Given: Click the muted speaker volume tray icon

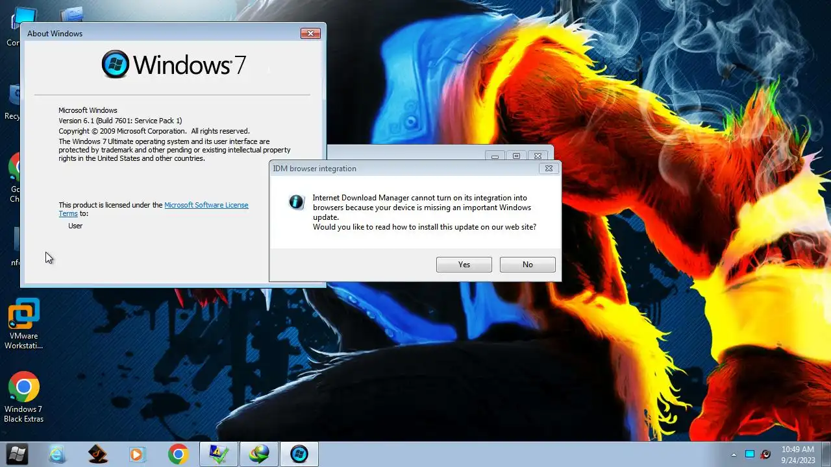Looking at the screenshot, I should tap(766, 454).
